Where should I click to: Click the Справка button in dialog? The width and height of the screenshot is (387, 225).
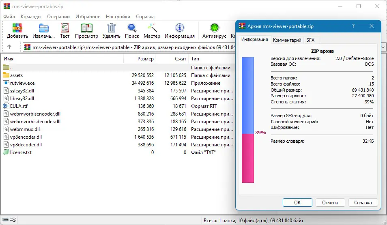click(x=363, y=203)
